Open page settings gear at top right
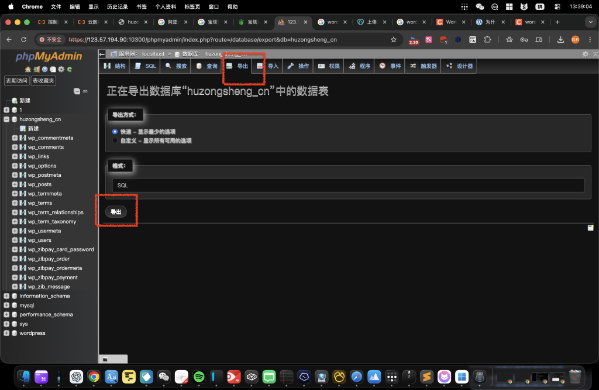The height and width of the screenshot is (390, 599). click(x=585, y=54)
